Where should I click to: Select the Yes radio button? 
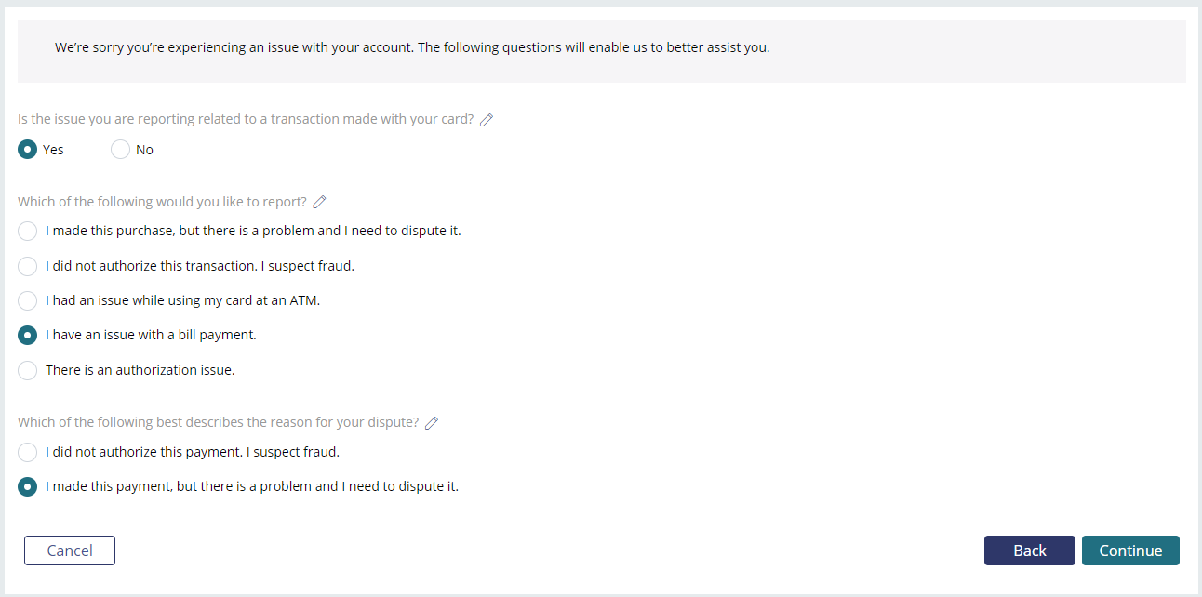pyautogui.click(x=28, y=150)
